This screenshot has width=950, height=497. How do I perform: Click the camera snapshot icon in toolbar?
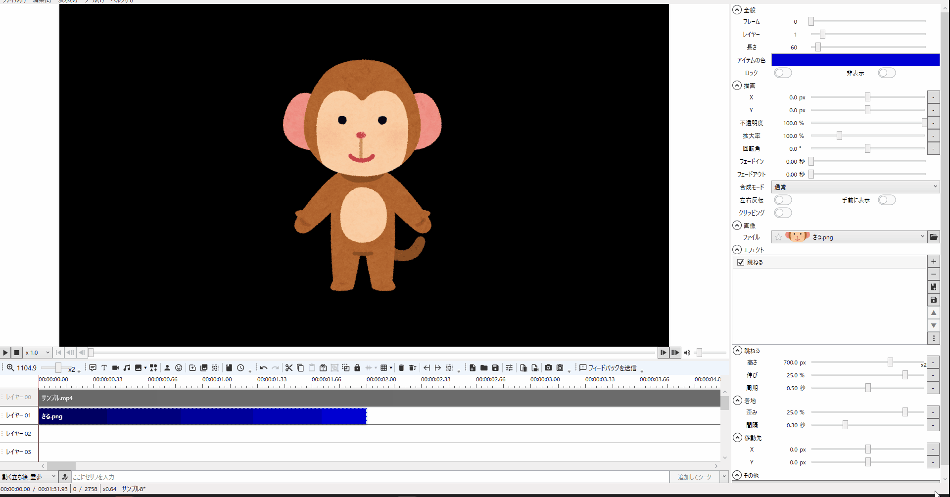tap(548, 367)
